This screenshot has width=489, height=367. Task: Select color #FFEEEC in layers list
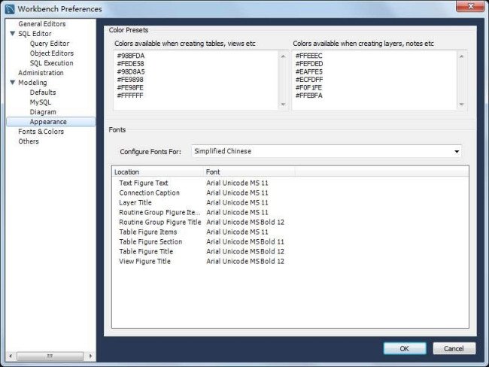click(308, 56)
